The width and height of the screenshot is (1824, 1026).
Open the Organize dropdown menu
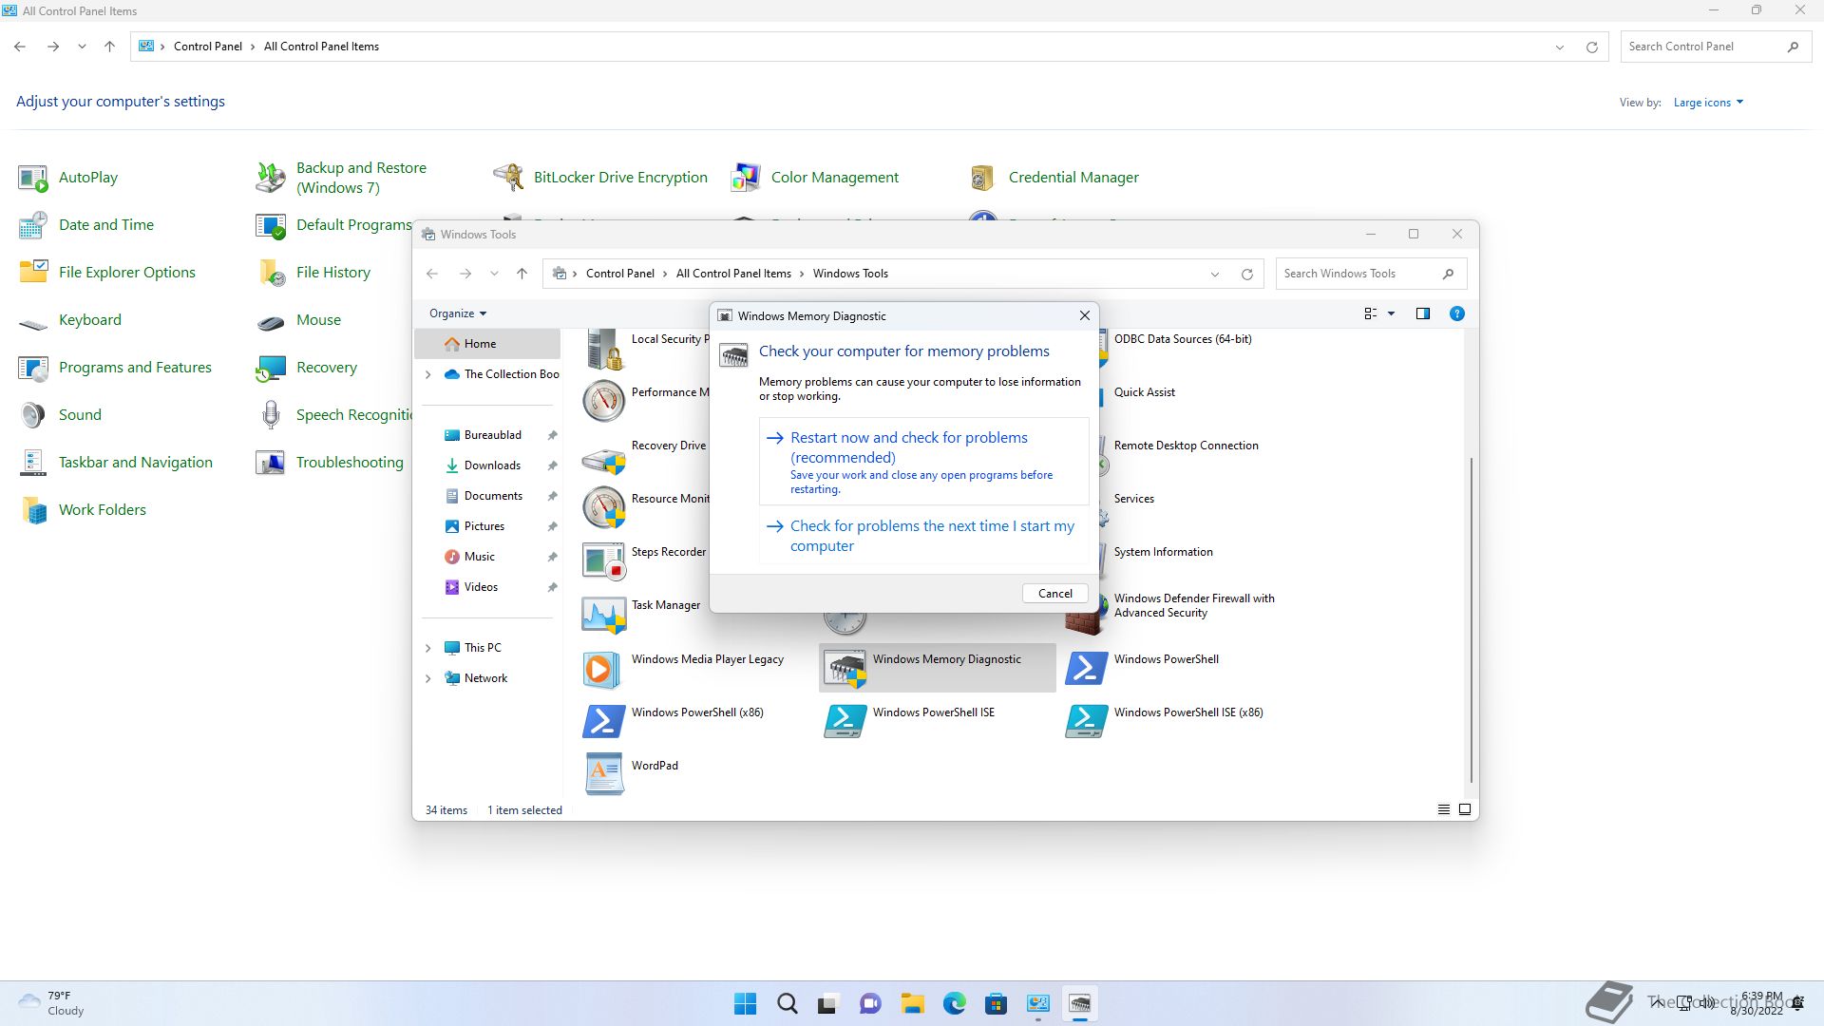(x=457, y=313)
